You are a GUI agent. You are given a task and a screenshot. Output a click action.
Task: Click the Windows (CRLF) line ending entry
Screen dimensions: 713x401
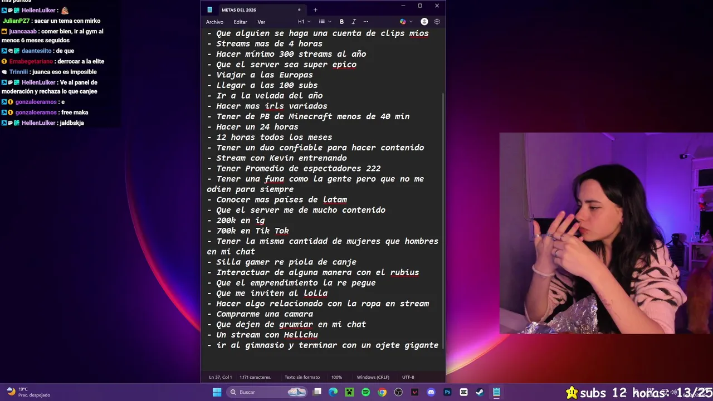pyautogui.click(x=373, y=377)
